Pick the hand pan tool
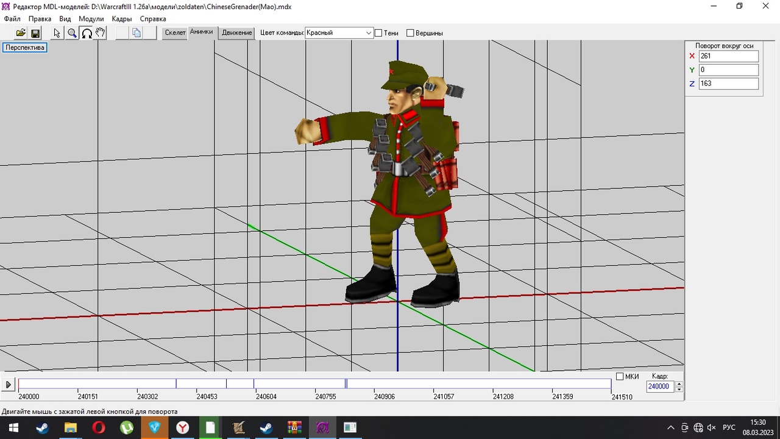The width and height of the screenshot is (780, 439). point(101,33)
